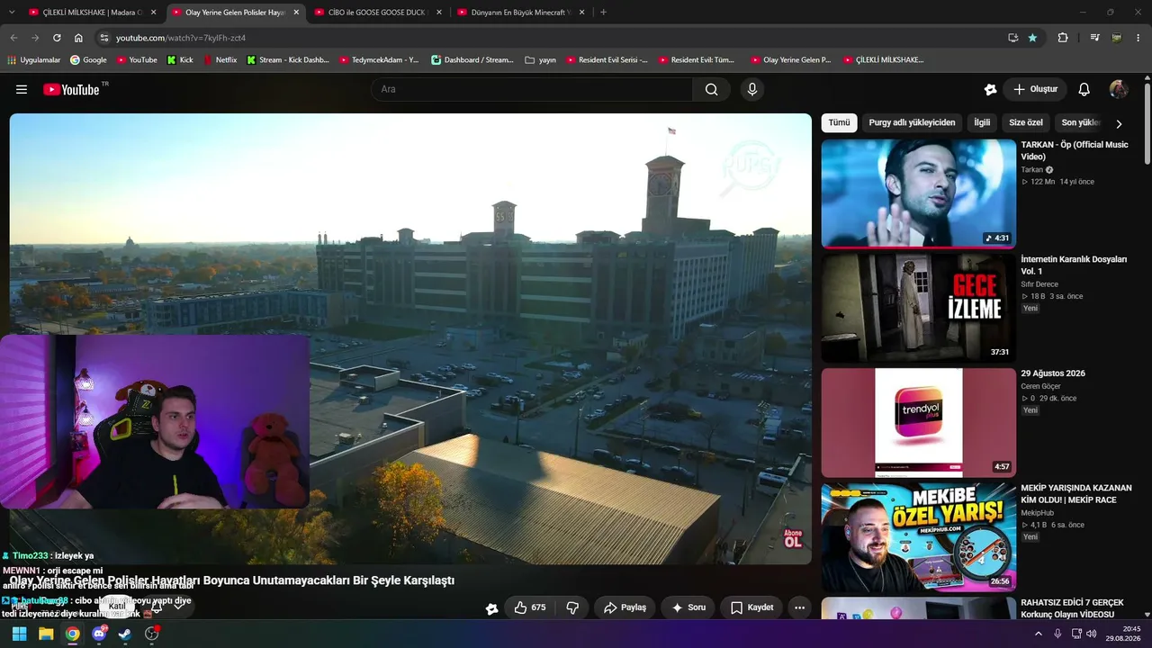Click the sparkle icon beside Oluştur
This screenshot has width=1152, height=648.
pos(991,89)
